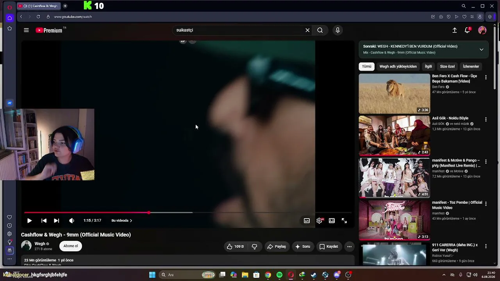This screenshot has width=500, height=281.
Task: Save the video with Kaydet
Action: click(x=329, y=246)
